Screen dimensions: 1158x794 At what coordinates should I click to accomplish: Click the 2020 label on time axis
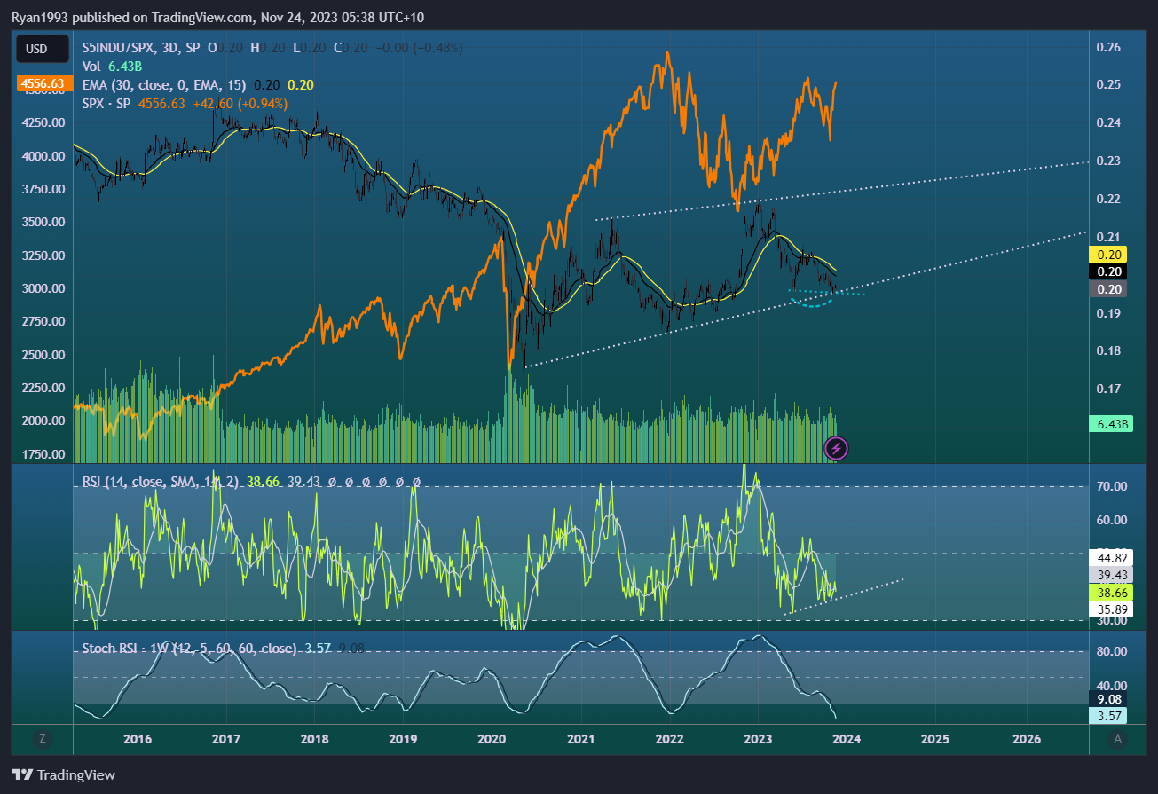pyautogui.click(x=492, y=739)
